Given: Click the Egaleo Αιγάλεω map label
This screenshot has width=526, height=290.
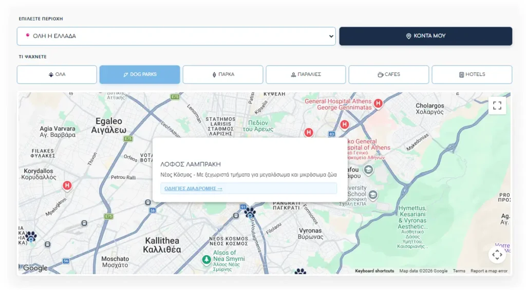Looking at the screenshot, I should [x=109, y=126].
